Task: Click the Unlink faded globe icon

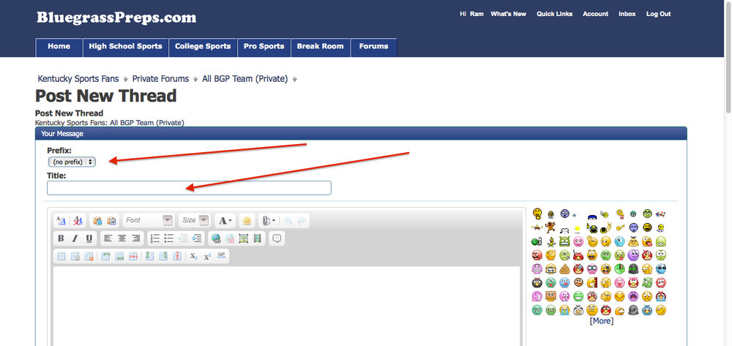Action: pos(230,238)
